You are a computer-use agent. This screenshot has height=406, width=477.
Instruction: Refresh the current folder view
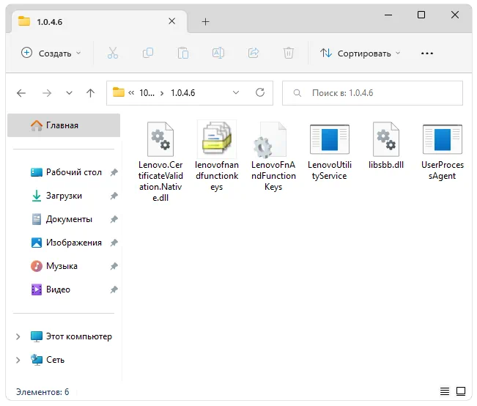[x=260, y=92]
